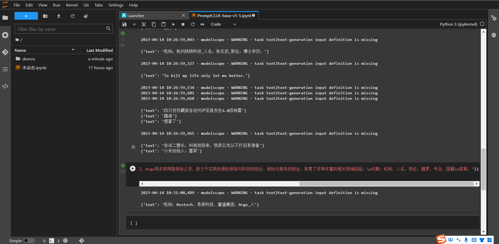Open the Git menu
The width and height of the screenshot is (499, 244).
pyautogui.click(x=86, y=5)
